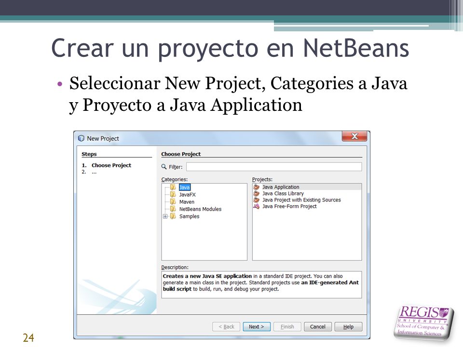Click the Java Application coffee cup icon
463x347 pixels.
257,187
